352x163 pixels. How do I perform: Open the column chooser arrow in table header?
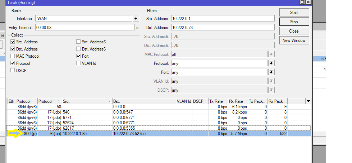click(308, 101)
